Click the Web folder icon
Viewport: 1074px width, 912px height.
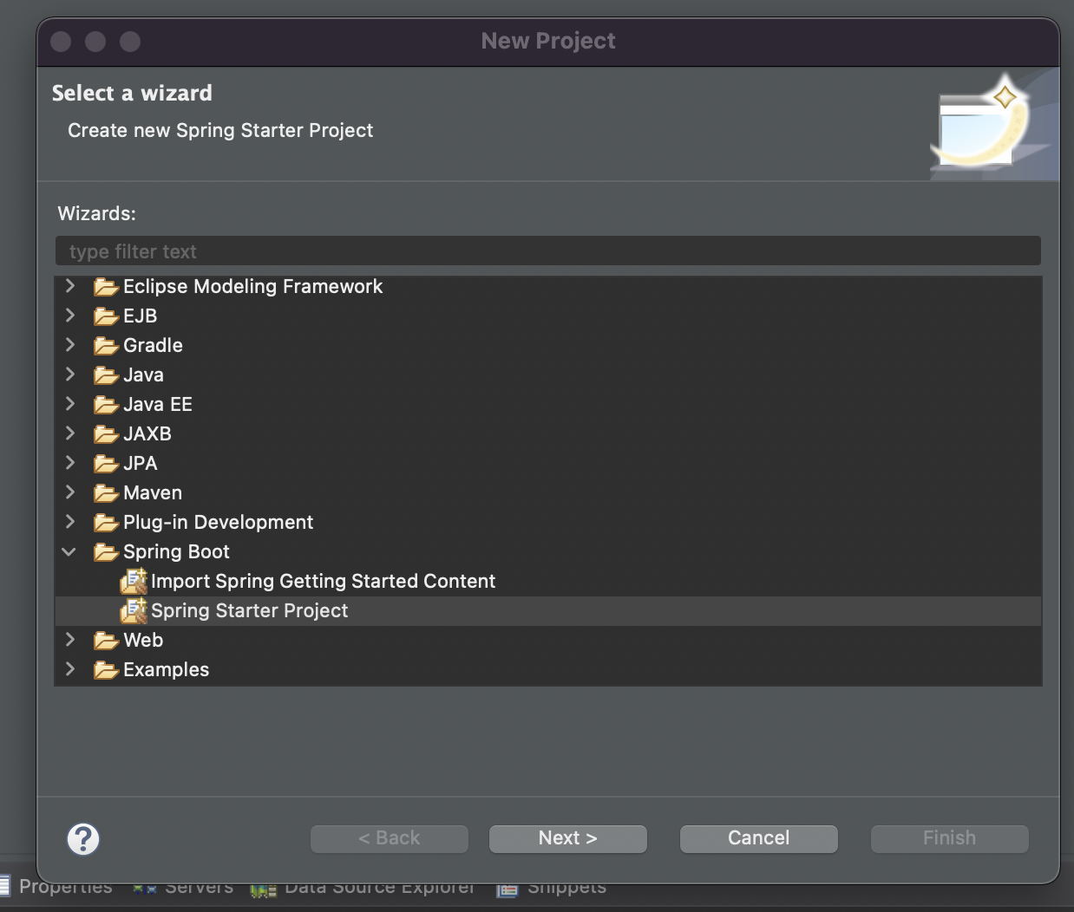[106, 641]
